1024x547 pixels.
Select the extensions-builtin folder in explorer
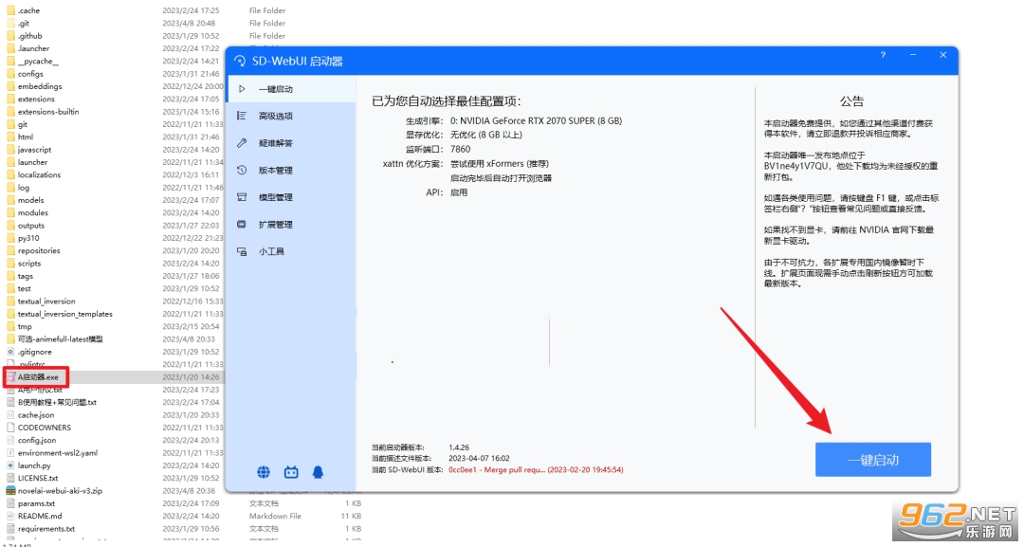(48, 112)
